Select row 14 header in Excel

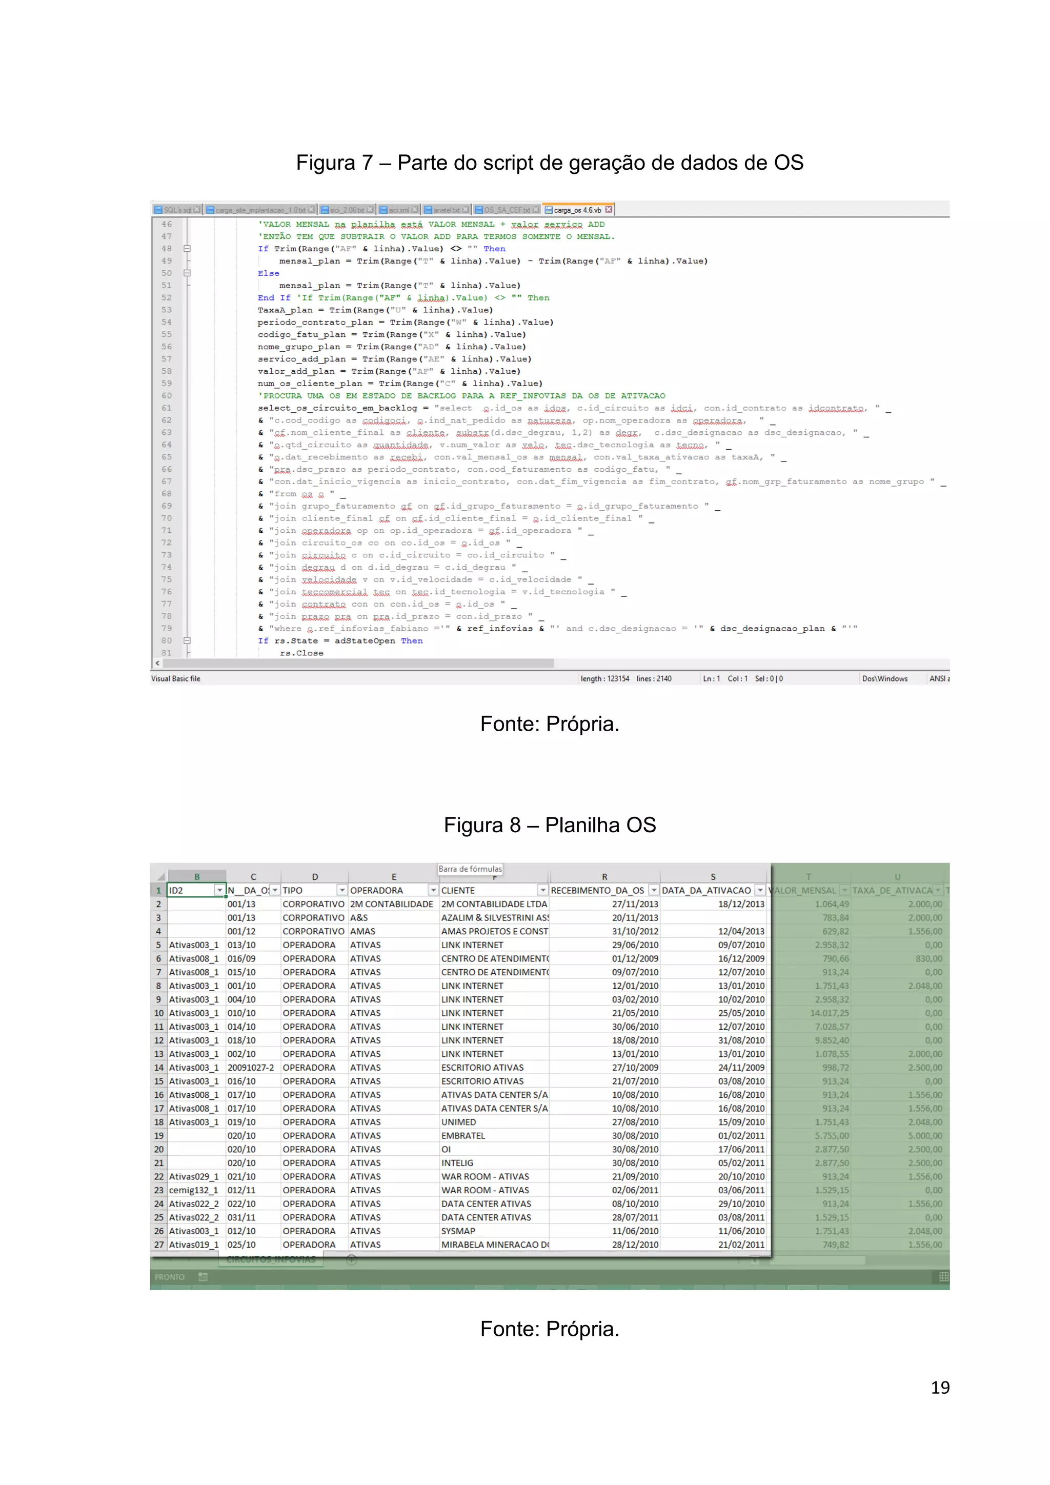coord(159,1068)
